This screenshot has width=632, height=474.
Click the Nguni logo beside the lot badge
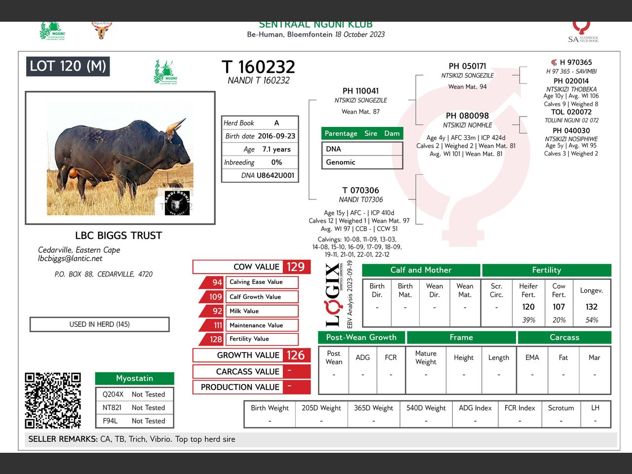click(166, 72)
